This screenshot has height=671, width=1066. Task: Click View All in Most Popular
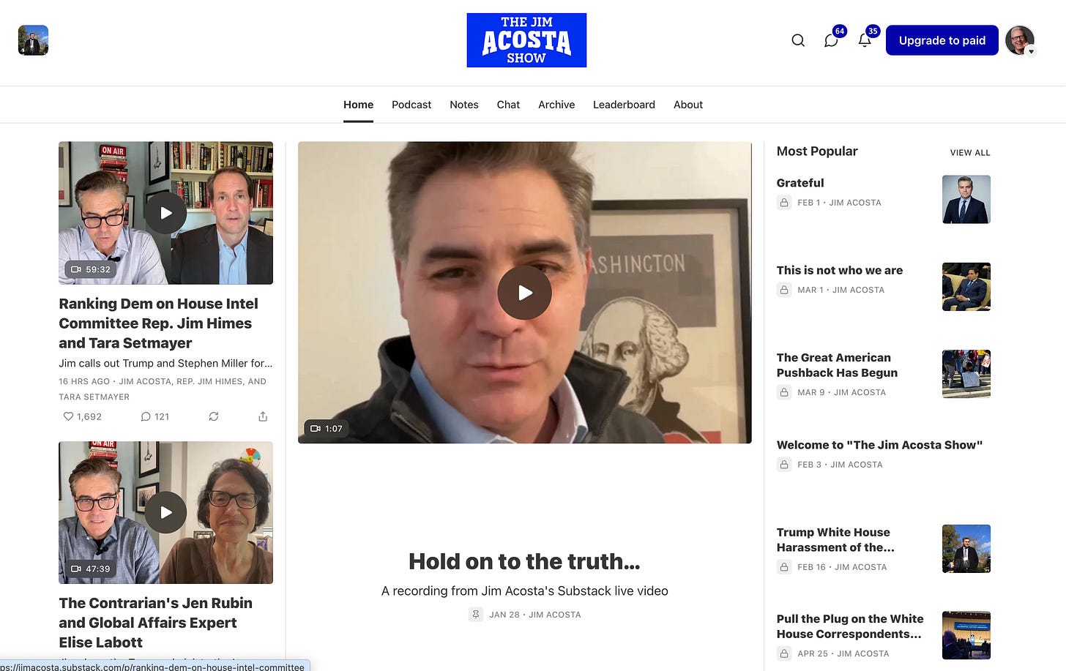point(970,153)
